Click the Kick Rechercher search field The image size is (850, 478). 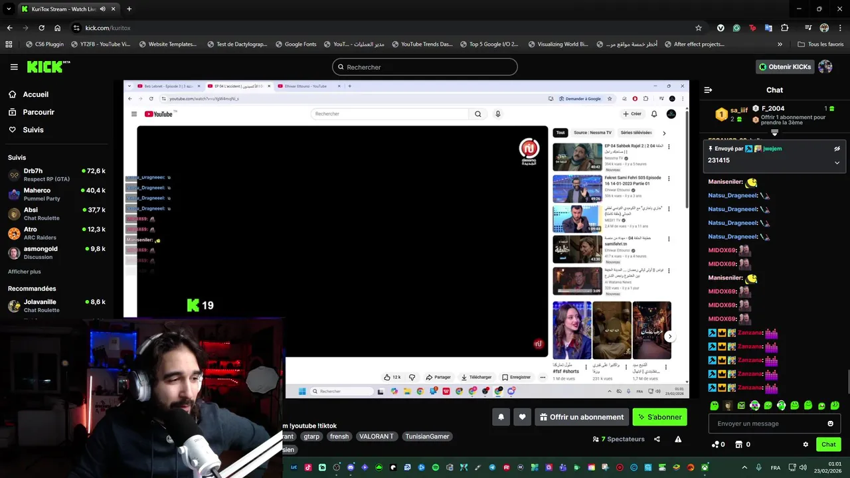coord(425,67)
